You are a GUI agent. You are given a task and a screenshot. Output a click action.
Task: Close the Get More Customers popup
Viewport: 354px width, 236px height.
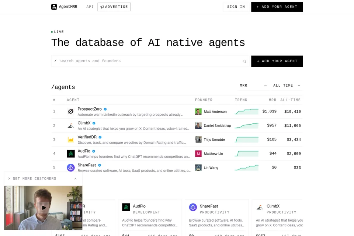pos(75,178)
